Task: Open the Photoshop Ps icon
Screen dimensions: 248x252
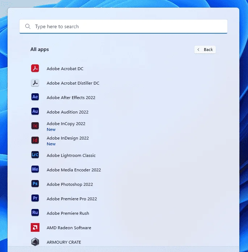Action: point(35,184)
